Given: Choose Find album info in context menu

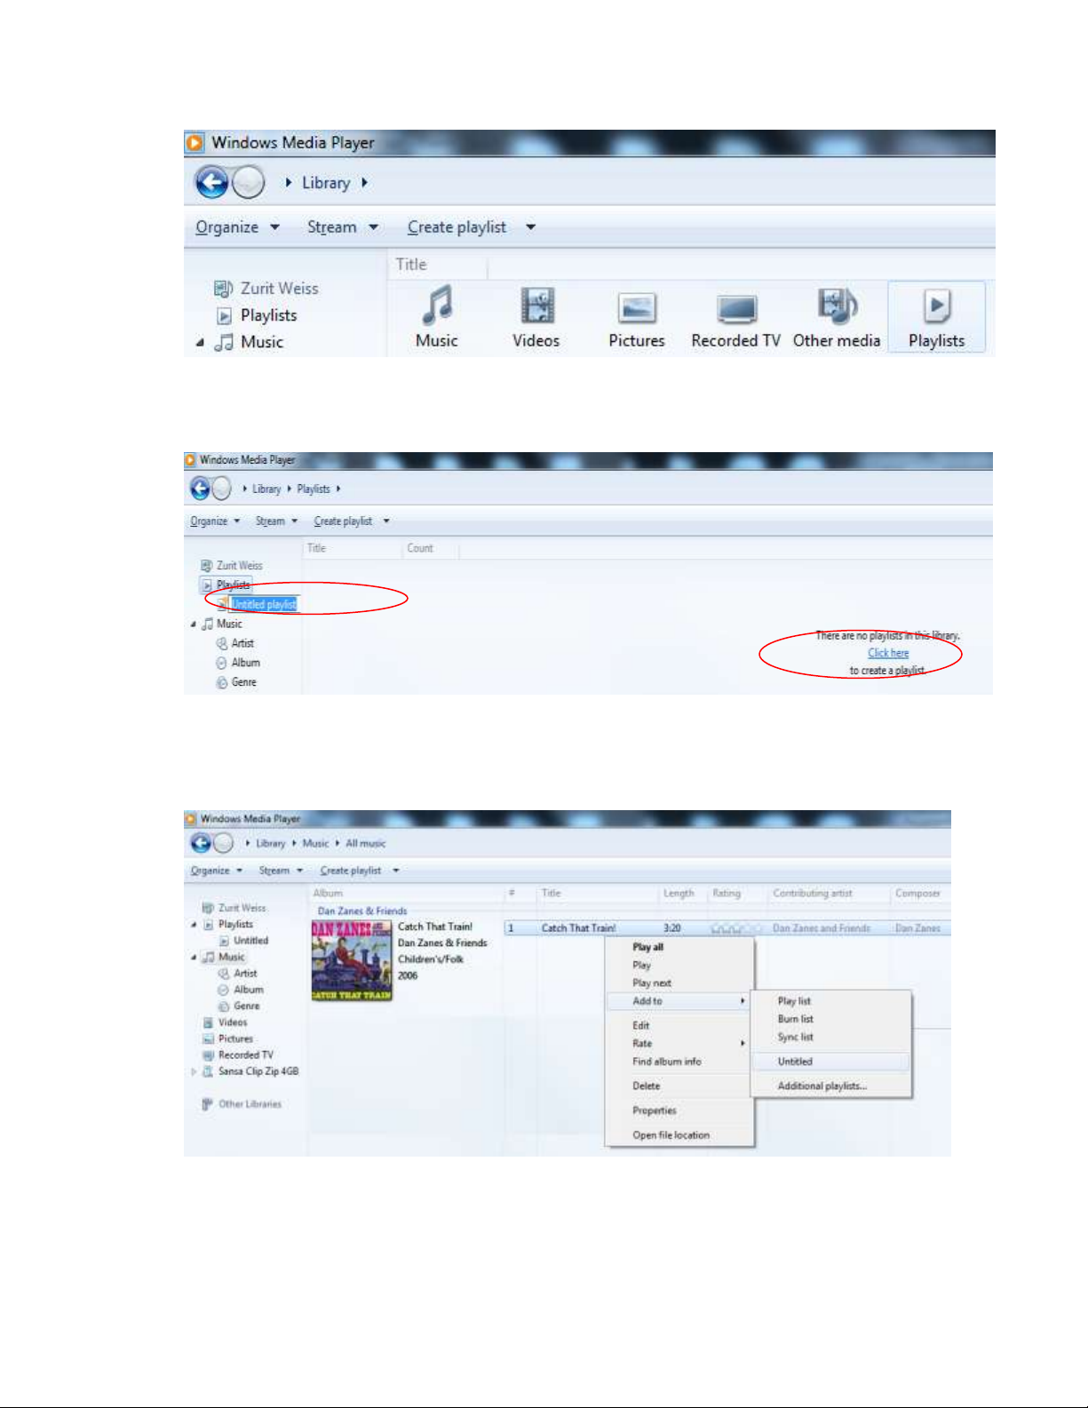Looking at the screenshot, I should tap(666, 1062).
